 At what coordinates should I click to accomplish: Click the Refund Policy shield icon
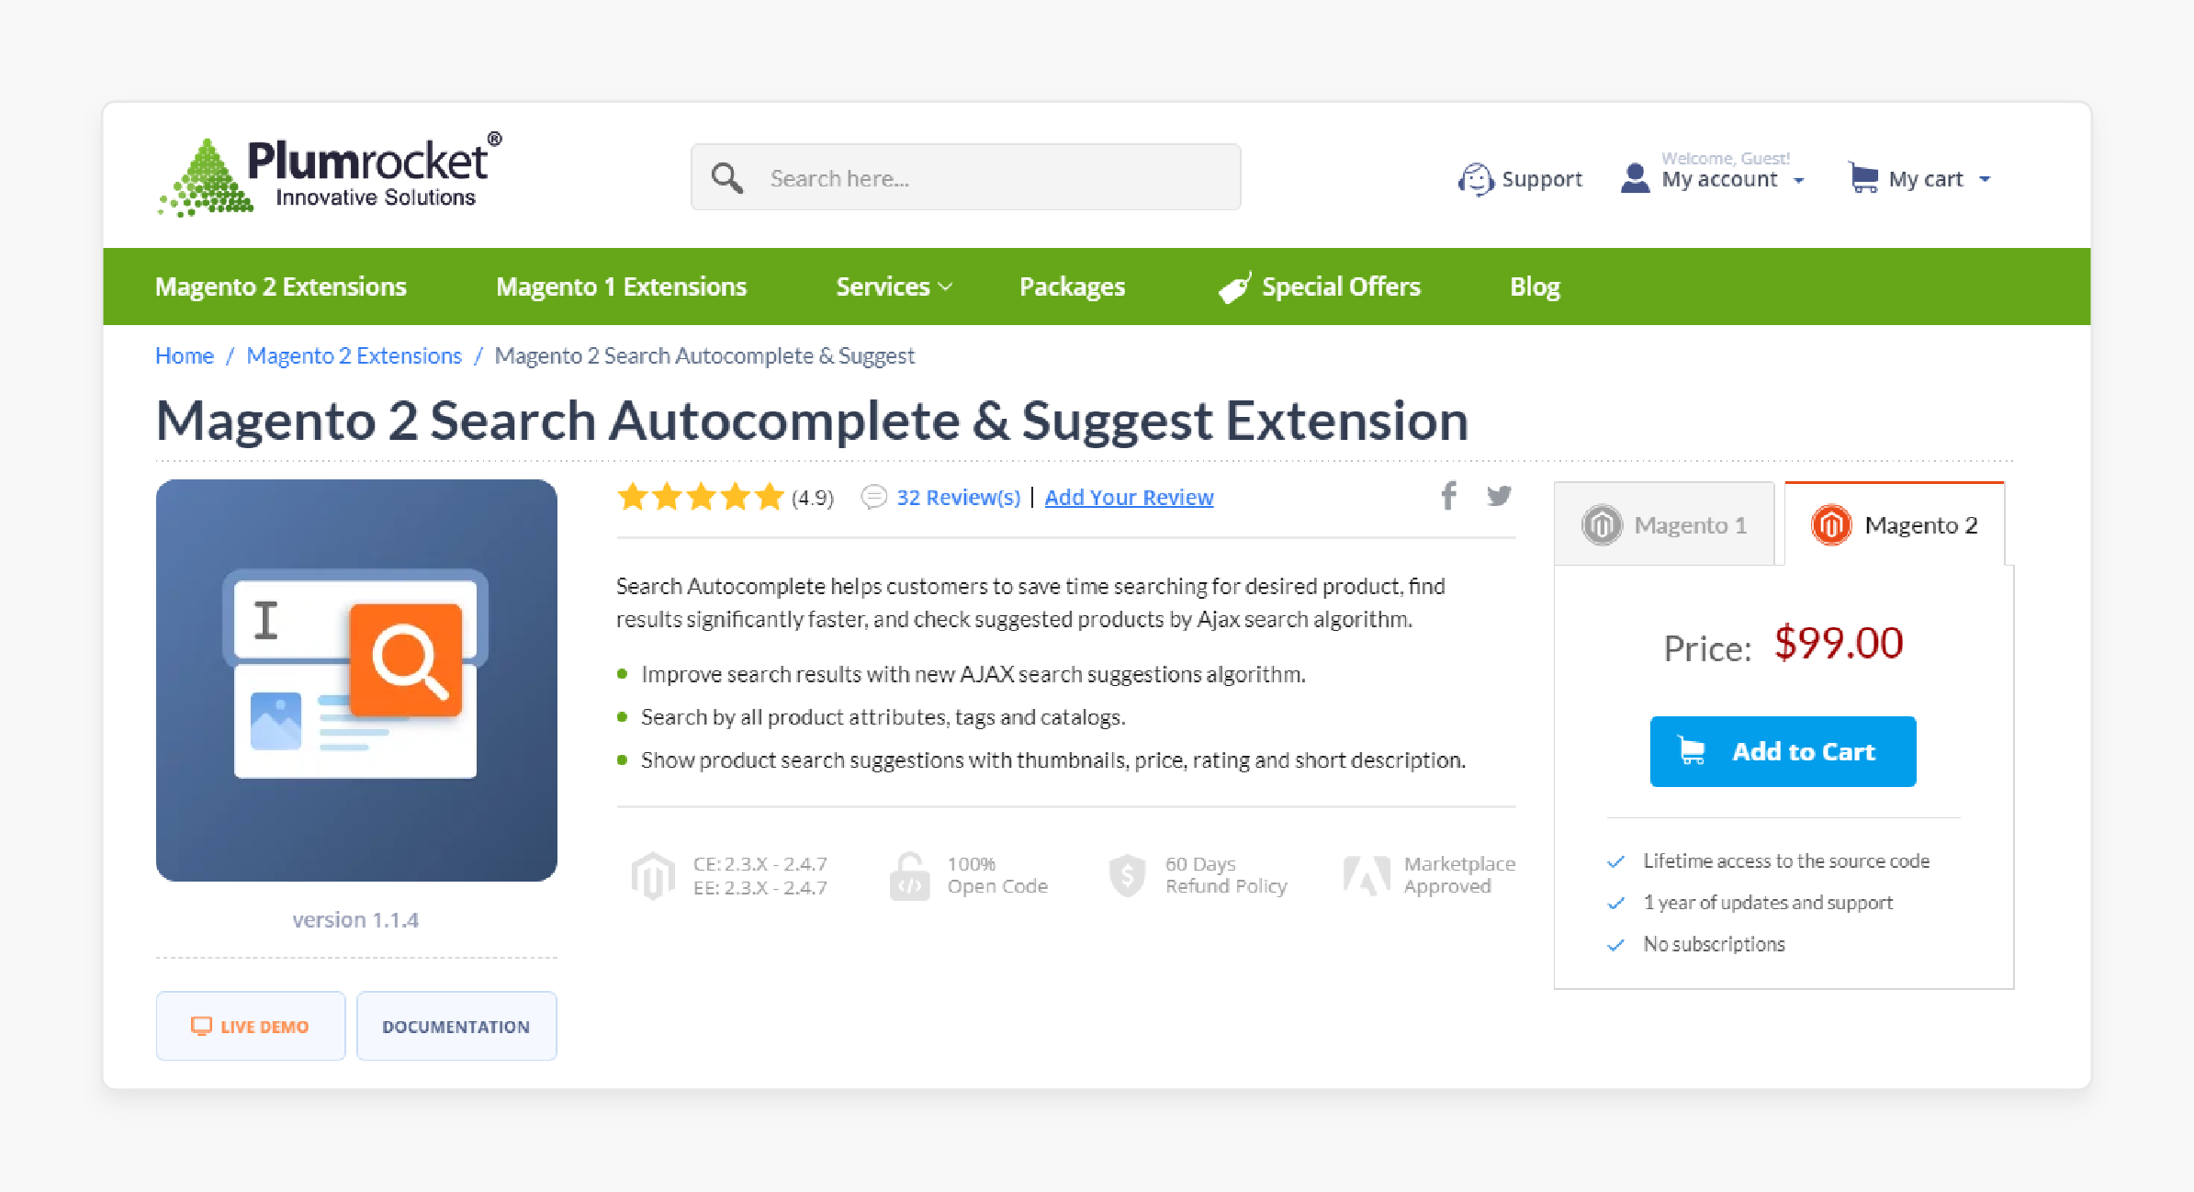1127,875
